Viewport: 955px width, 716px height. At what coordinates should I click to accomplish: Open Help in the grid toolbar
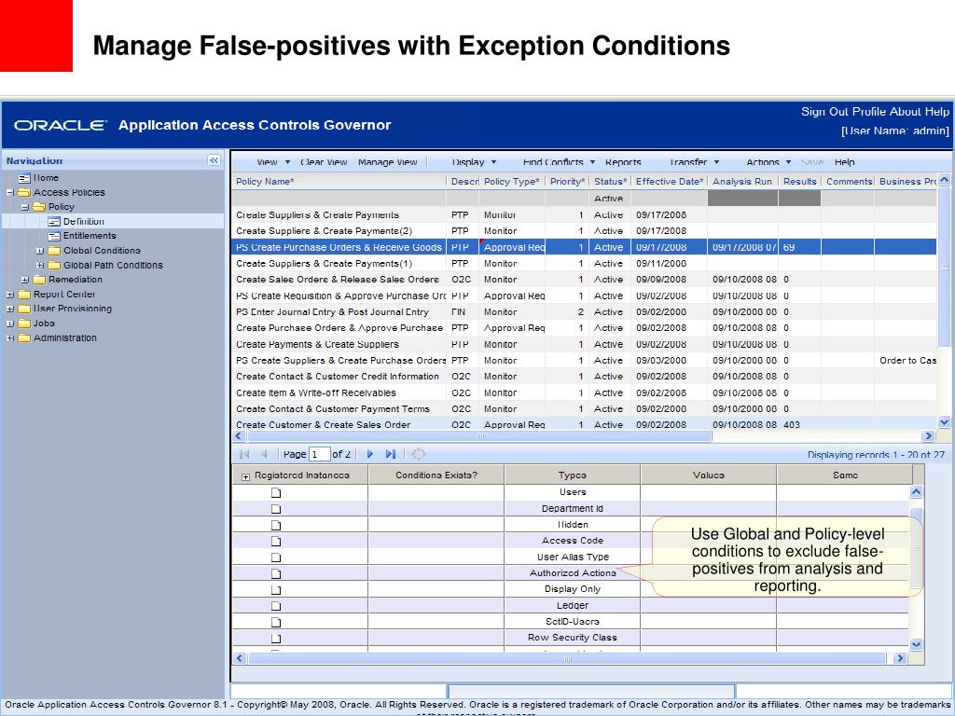[844, 162]
